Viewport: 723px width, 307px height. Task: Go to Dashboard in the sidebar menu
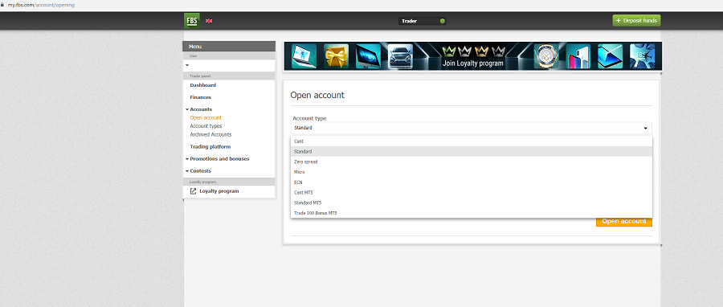coord(203,85)
